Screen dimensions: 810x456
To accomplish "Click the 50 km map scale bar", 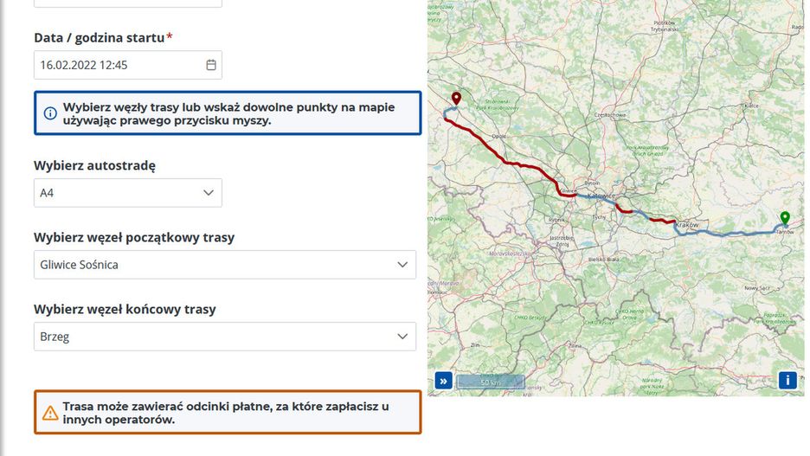I will point(491,381).
